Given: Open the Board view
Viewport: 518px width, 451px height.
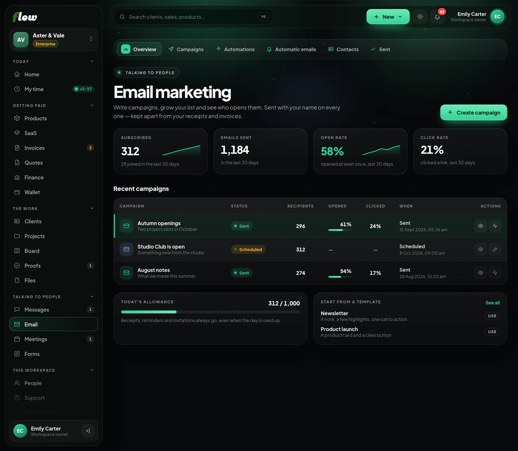Looking at the screenshot, I should coord(54,251).
